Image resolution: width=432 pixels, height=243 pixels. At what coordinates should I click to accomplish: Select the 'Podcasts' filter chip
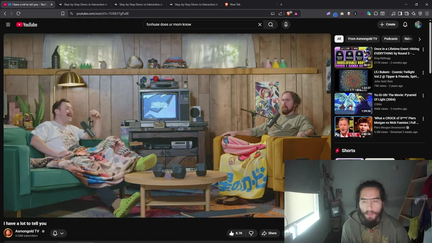point(391,39)
